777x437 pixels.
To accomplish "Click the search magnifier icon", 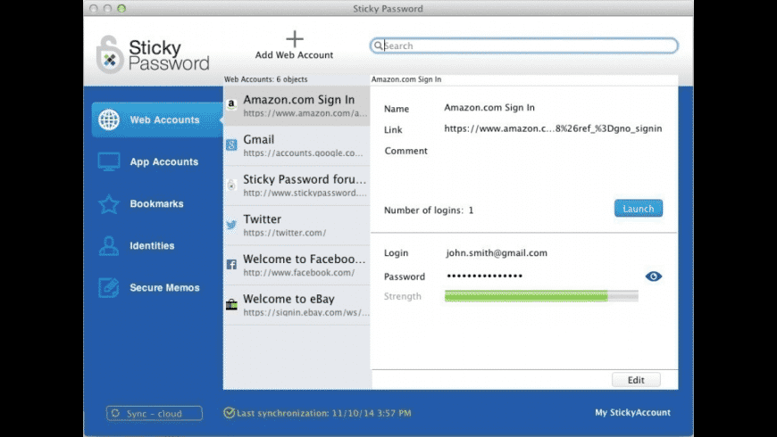I will click(378, 45).
